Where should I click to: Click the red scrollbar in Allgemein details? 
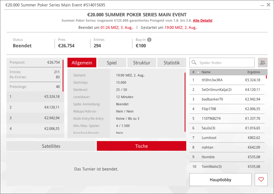click(x=185, y=102)
